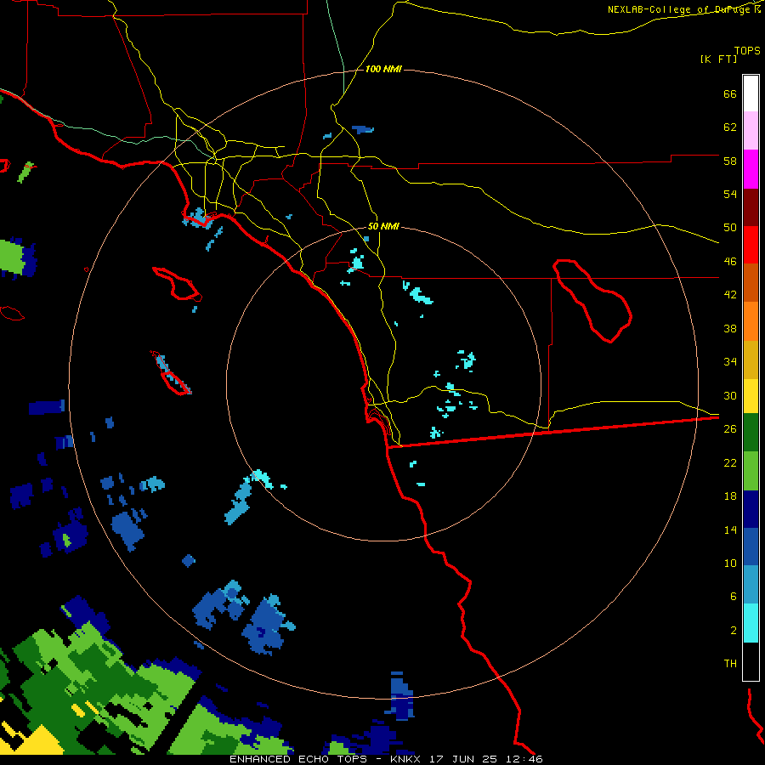The height and width of the screenshot is (765, 765).
Task: Click the navy blue legend swatch
Action: point(751,509)
